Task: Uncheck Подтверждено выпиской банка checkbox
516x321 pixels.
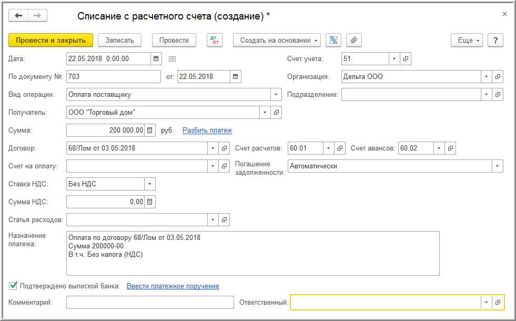Action: pyautogui.click(x=13, y=286)
